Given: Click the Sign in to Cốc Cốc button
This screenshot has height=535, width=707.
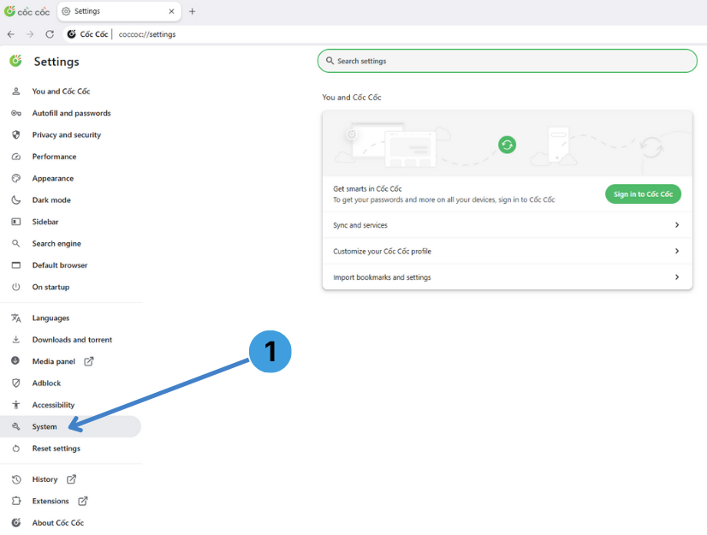Looking at the screenshot, I should point(643,194).
